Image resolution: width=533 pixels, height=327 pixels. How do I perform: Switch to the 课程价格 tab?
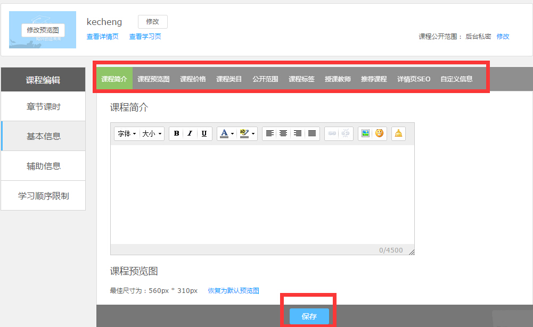coord(193,79)
